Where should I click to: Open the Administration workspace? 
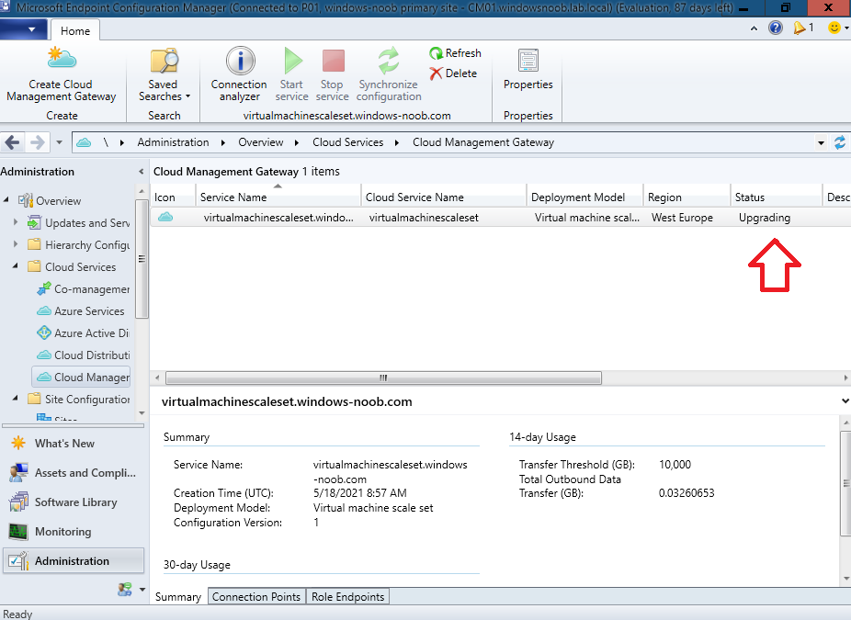74,561
